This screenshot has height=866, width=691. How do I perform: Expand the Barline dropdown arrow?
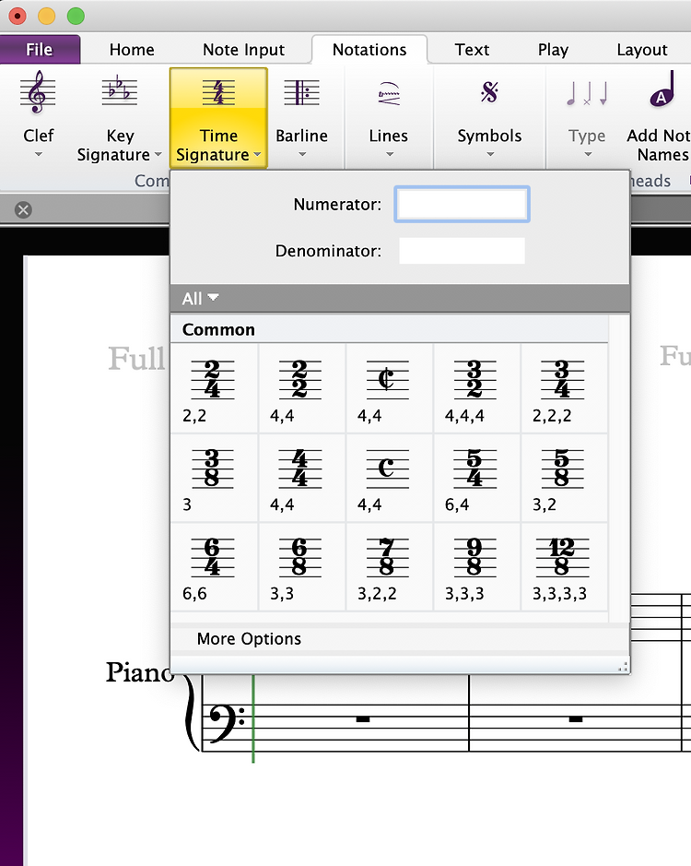(302, 155)
